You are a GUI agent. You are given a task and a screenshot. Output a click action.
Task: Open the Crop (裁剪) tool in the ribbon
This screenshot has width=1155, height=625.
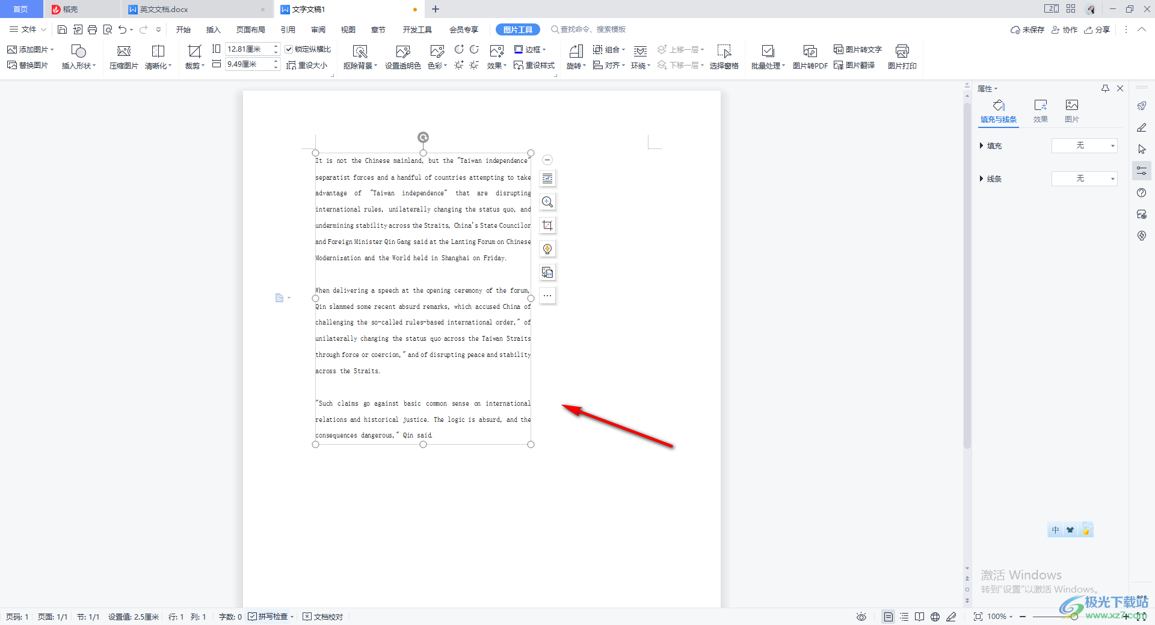[x=194, y=57]
